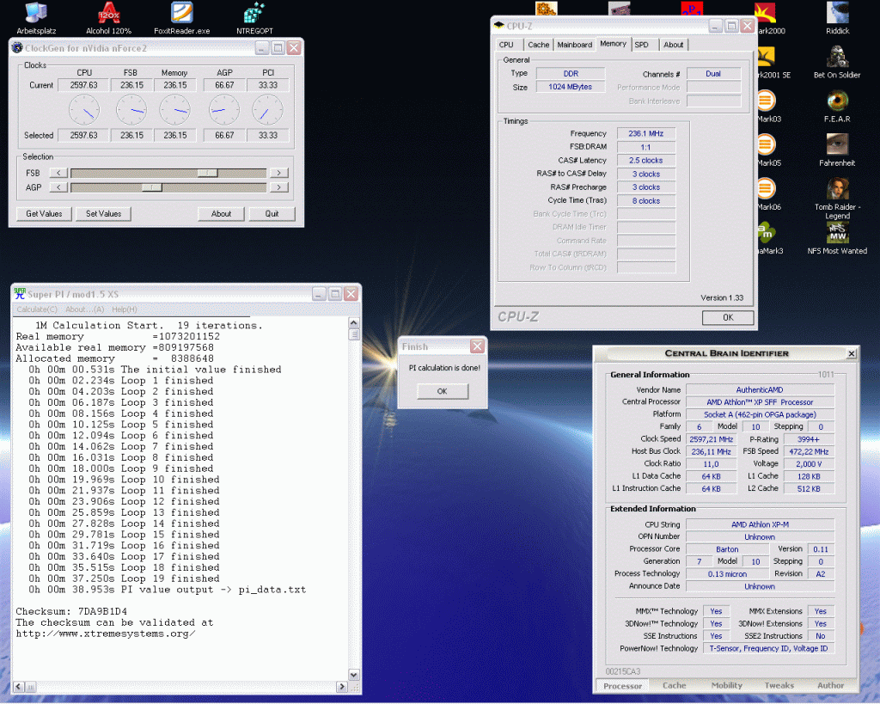Click the Checksum: 7DA9B1D4 line
The width and height of the screenshot is (880, 704).
tap(71, 611)
